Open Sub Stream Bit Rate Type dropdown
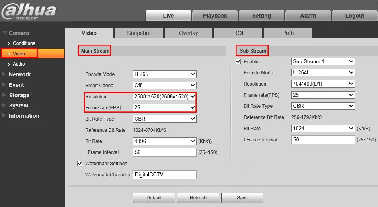This screenshot has width=378, height=207. point(323,106)
